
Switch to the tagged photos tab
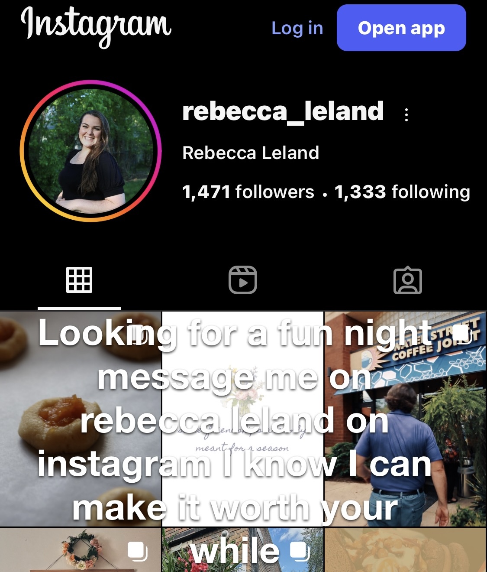pos(407,280)
